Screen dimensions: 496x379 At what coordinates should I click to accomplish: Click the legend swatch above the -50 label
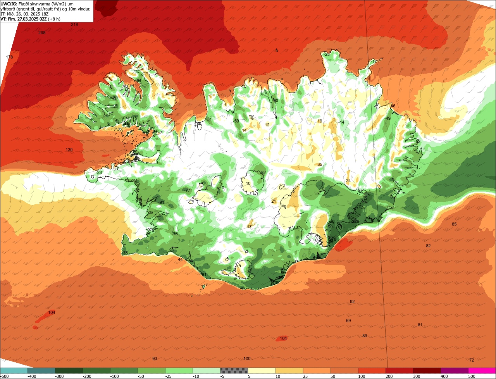[152, 370]
